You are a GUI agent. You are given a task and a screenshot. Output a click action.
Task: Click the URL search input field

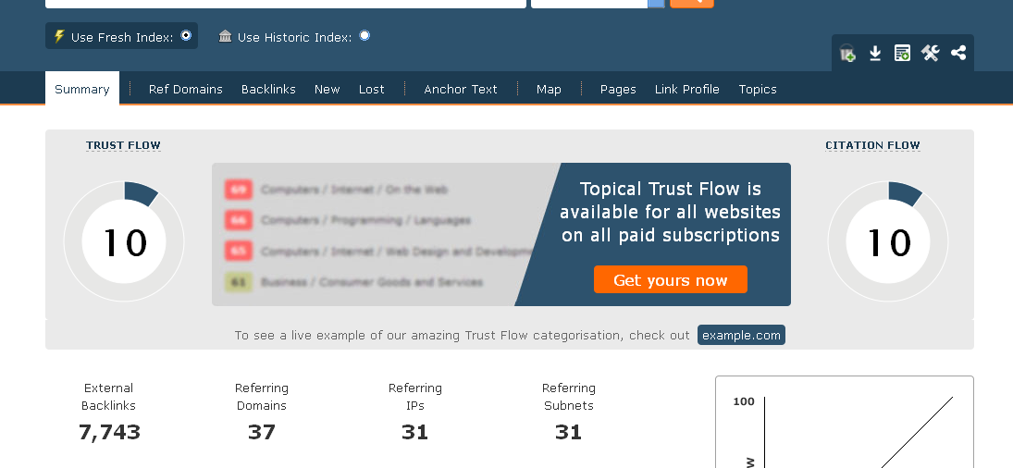pos(286,4)
